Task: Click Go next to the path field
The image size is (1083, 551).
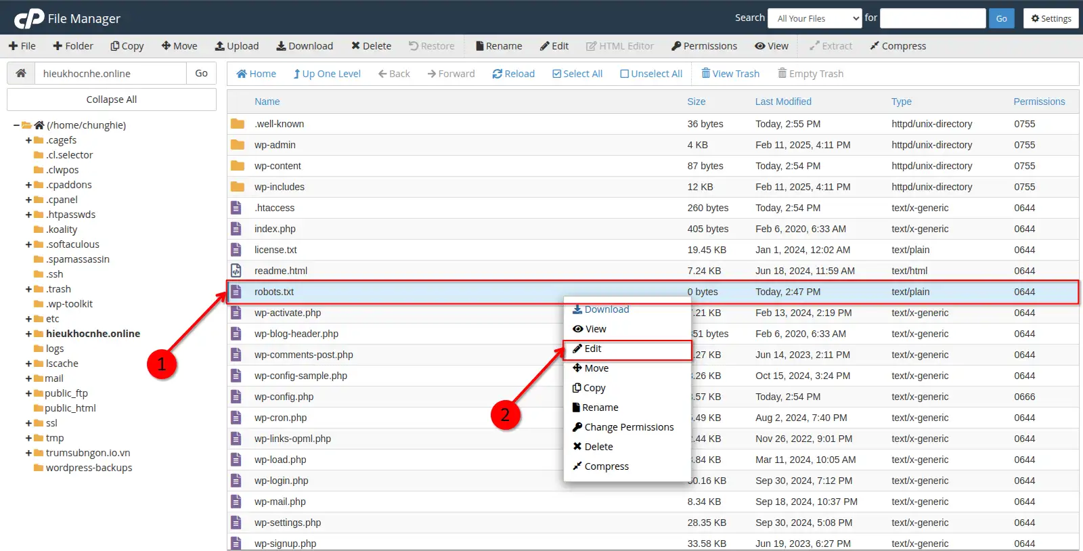Action: 201,73
